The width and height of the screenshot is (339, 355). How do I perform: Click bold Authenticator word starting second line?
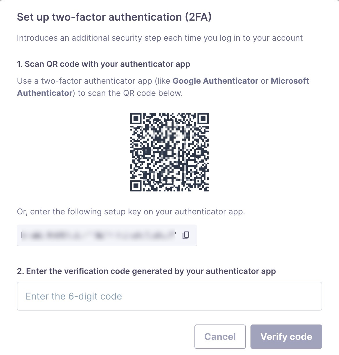[44, 93]
